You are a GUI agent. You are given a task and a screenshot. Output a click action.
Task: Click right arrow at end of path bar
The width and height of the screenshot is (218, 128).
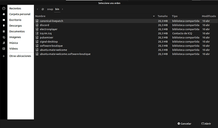pyautogui.click(x=63, y=9)
